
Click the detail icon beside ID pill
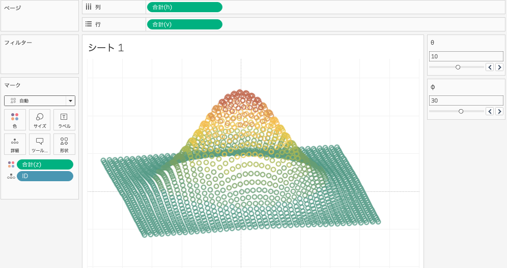(x=11, y=176)
